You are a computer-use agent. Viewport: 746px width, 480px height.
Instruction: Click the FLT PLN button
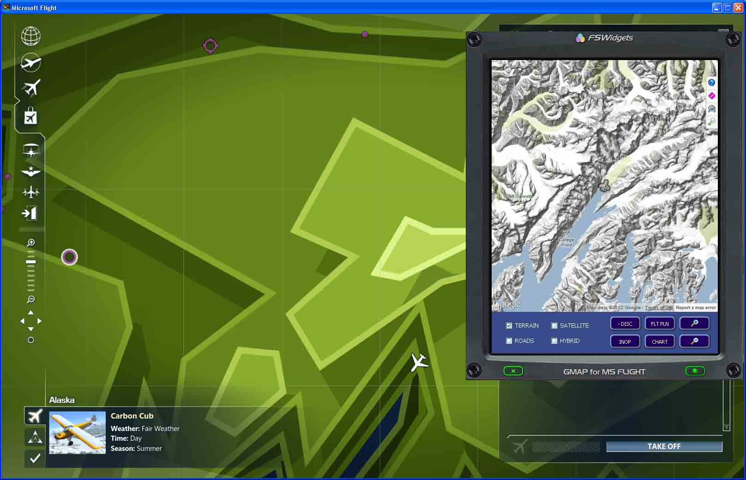point(660,323)
